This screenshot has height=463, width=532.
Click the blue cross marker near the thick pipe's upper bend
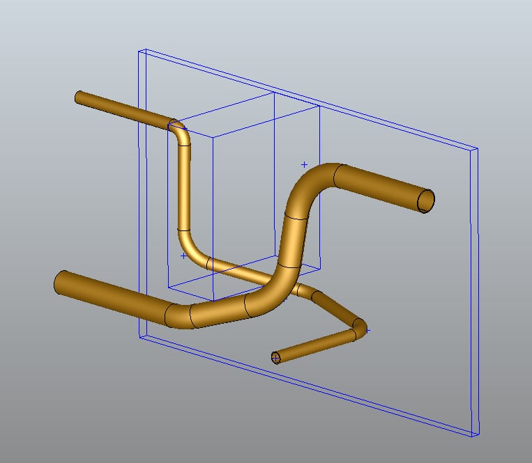[x=304, y=164]
